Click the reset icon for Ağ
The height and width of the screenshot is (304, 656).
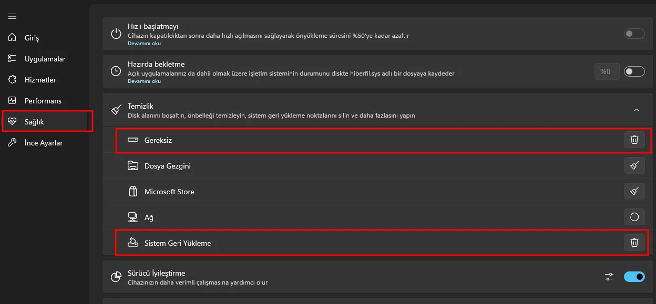[x=634, y=217]
